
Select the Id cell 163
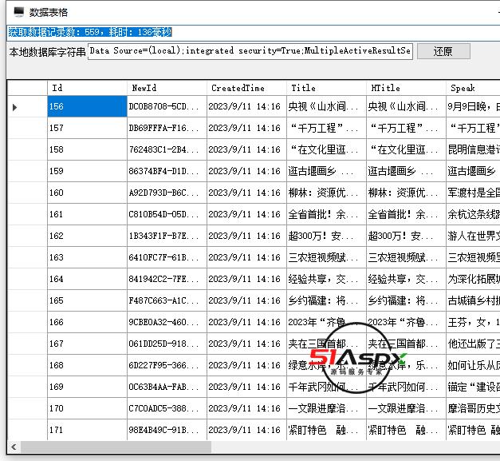(x=87, y=257)
